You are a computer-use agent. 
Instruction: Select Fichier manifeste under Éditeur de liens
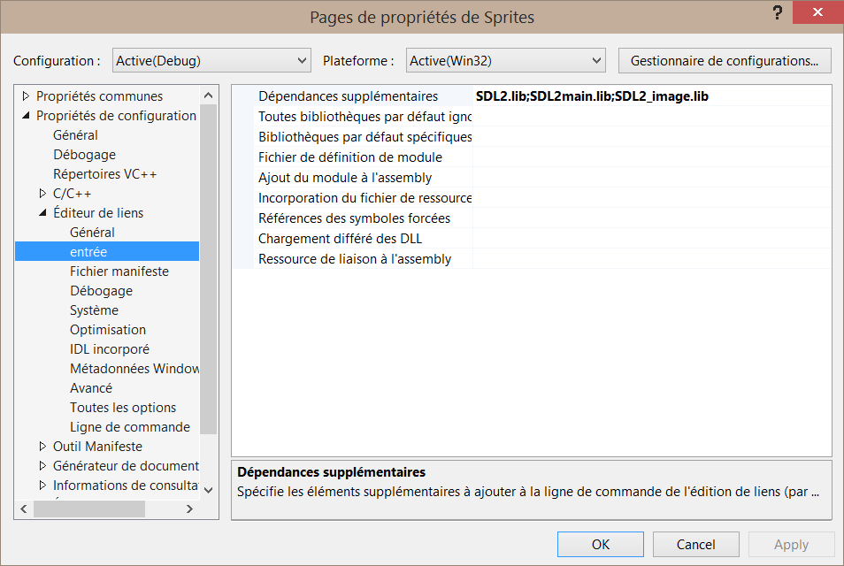(119, 272)
